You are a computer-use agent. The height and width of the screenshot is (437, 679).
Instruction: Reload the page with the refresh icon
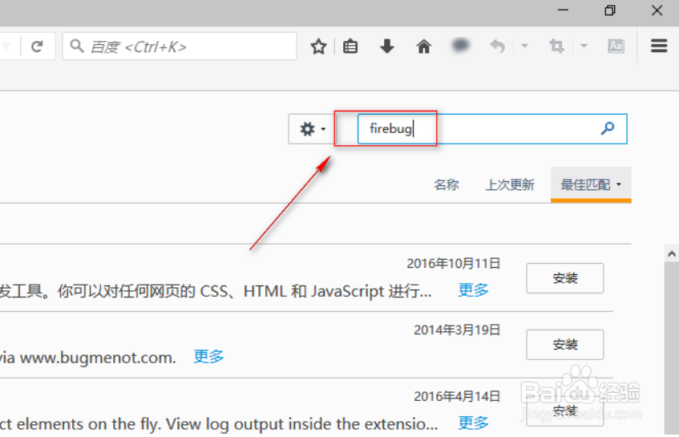tap(37, 46)
